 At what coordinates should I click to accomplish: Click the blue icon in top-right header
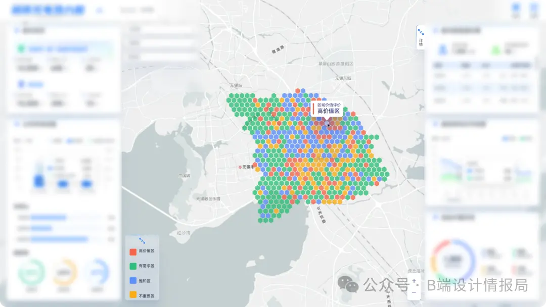point(516,9)
